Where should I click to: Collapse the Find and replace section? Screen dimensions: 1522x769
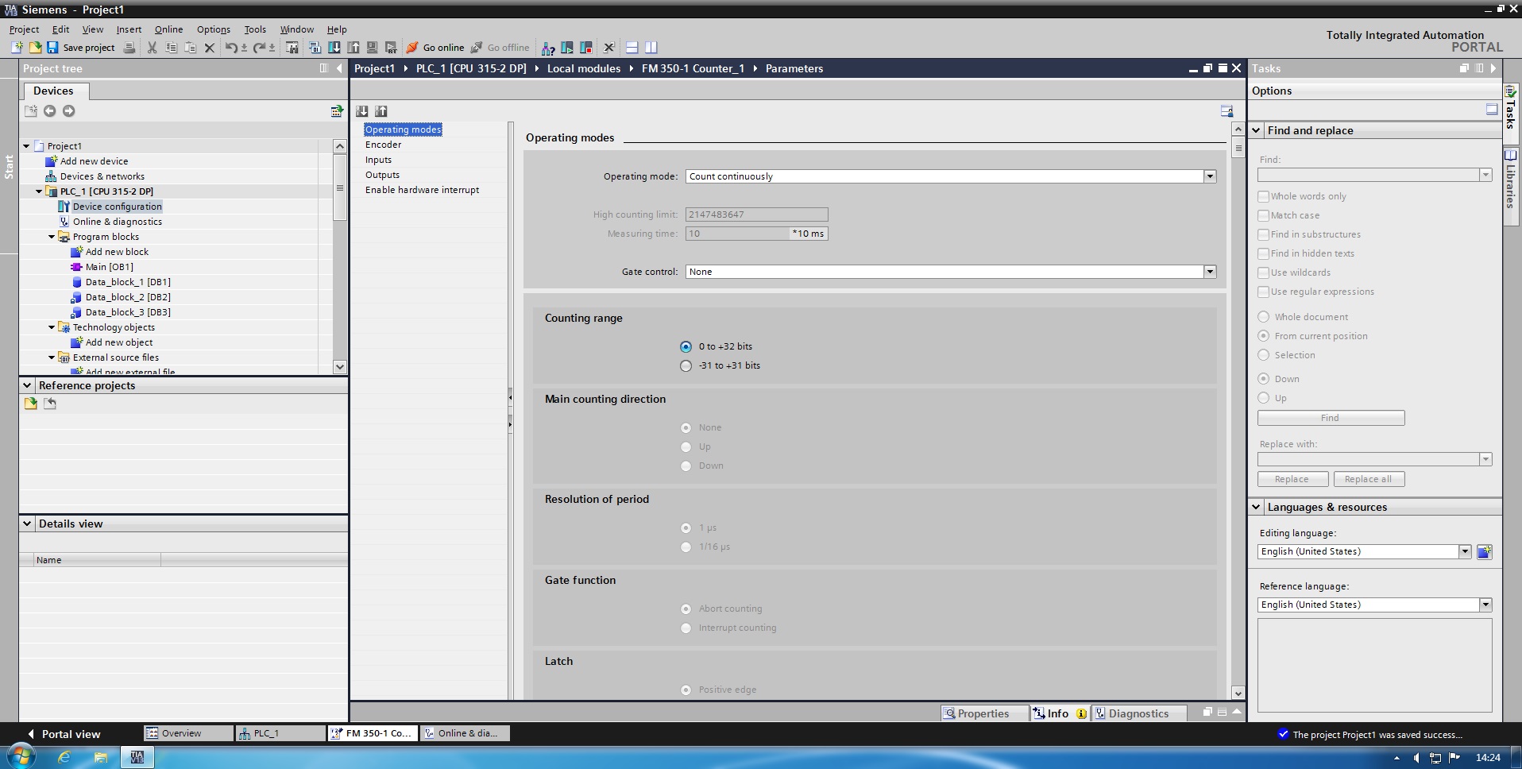point(1257,130)
